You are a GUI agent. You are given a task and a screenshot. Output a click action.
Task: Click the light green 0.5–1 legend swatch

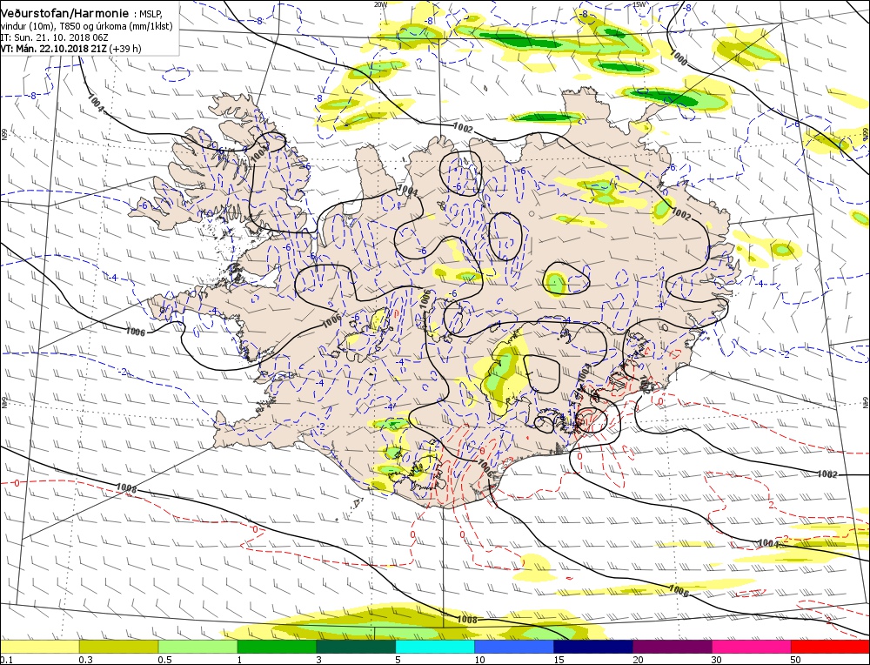click(x=198, y=647)
